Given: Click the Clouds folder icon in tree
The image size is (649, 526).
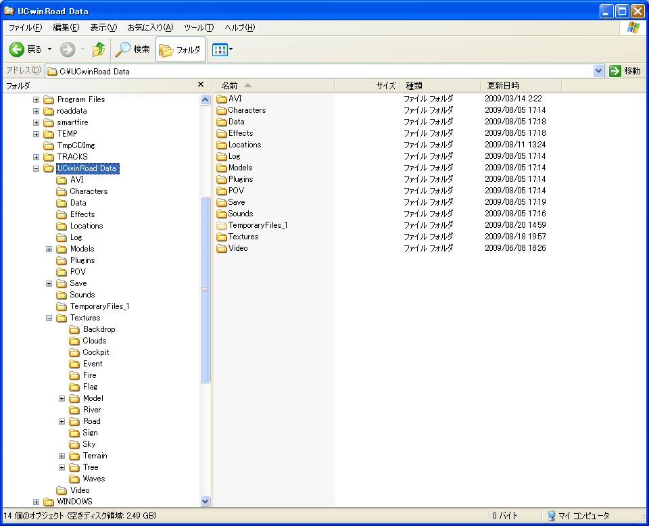Looking at the screenshot, I should coord(74,341).
